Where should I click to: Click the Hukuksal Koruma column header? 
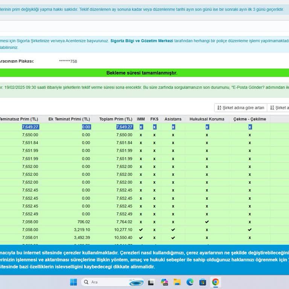pyautogui.click(x=207, y=119)
